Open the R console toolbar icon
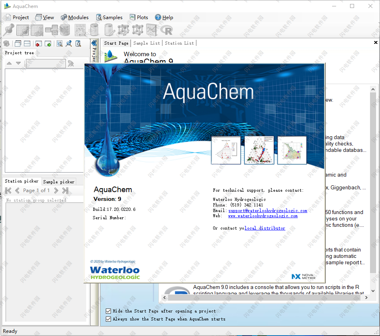Image resolution: width=380 pixels, height=336 pixels. pyautogui.click(x=166, y=31)
